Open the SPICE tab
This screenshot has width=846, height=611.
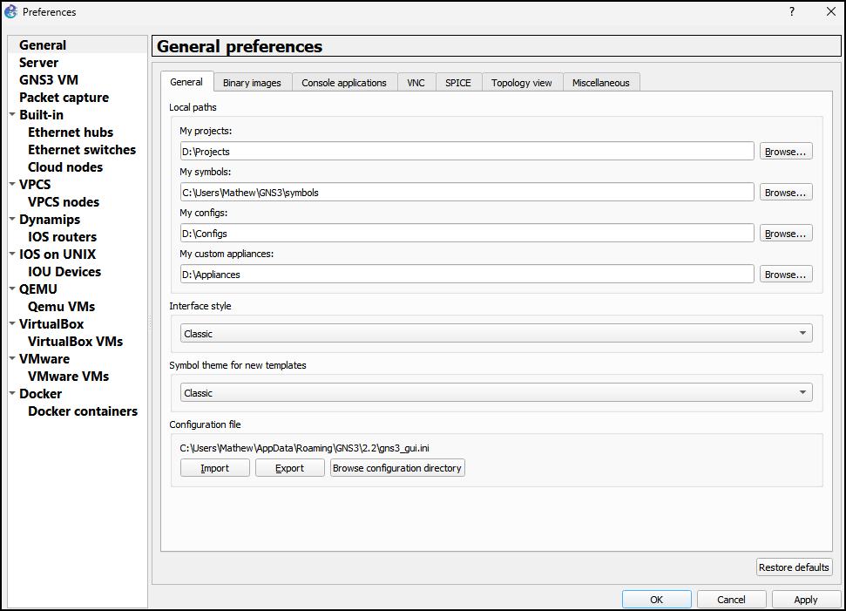458,83
